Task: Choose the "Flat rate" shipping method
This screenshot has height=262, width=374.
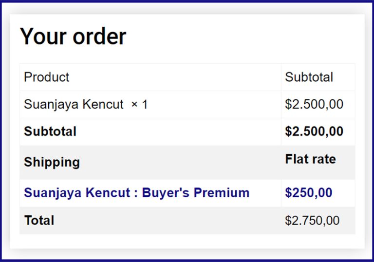Action: 310,159
